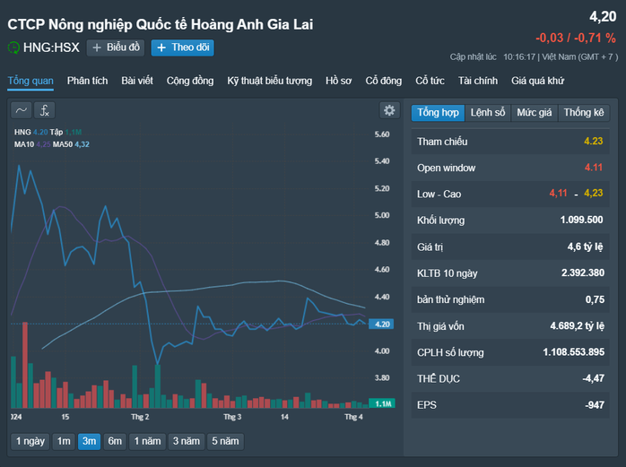Click the green clock icon beside HNG:HSX

pos(13,48)
